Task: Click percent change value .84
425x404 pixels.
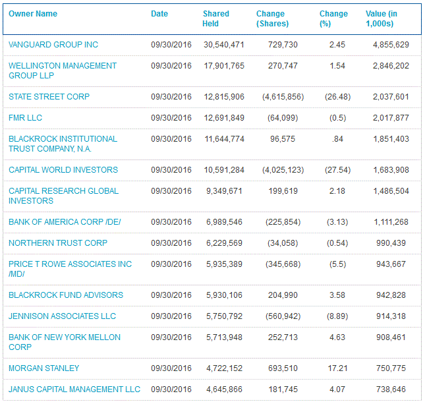Action: 337,139
